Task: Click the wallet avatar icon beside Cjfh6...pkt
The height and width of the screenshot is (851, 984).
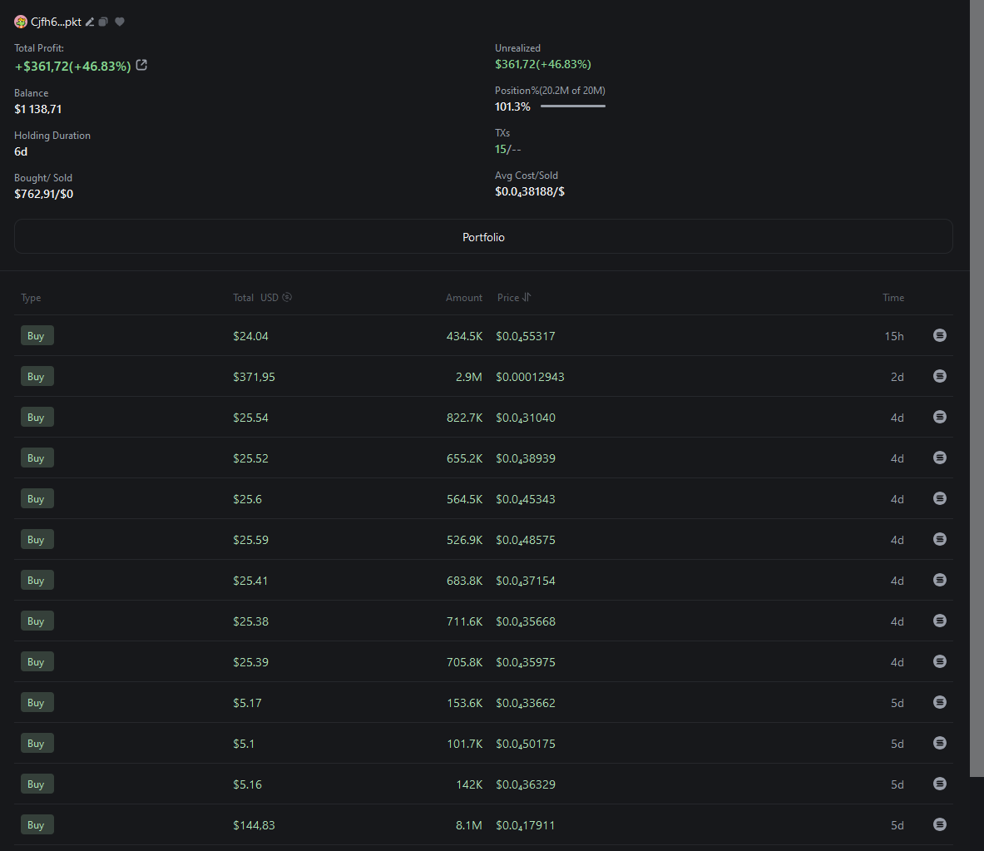Action: pyautogui.click(x=21, y=22)
